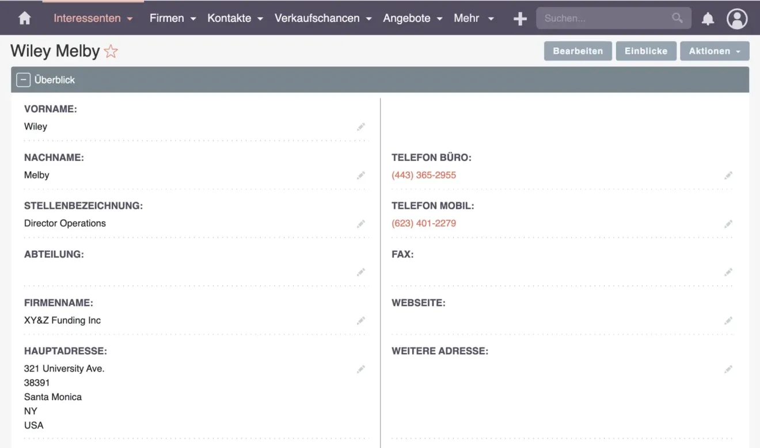The image size is (760, 448).
Task: Toggle favorite star next to Wiley Melby
Action: pyautogui.click(x=111, y=52)
